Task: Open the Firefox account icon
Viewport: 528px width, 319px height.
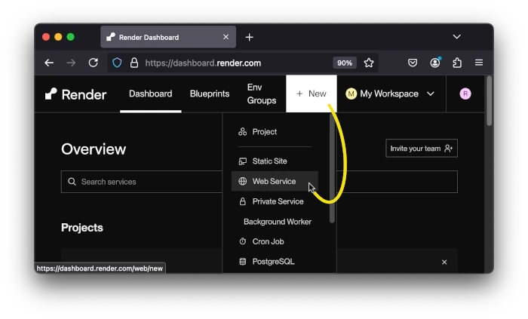Action: tap(435, 63)
